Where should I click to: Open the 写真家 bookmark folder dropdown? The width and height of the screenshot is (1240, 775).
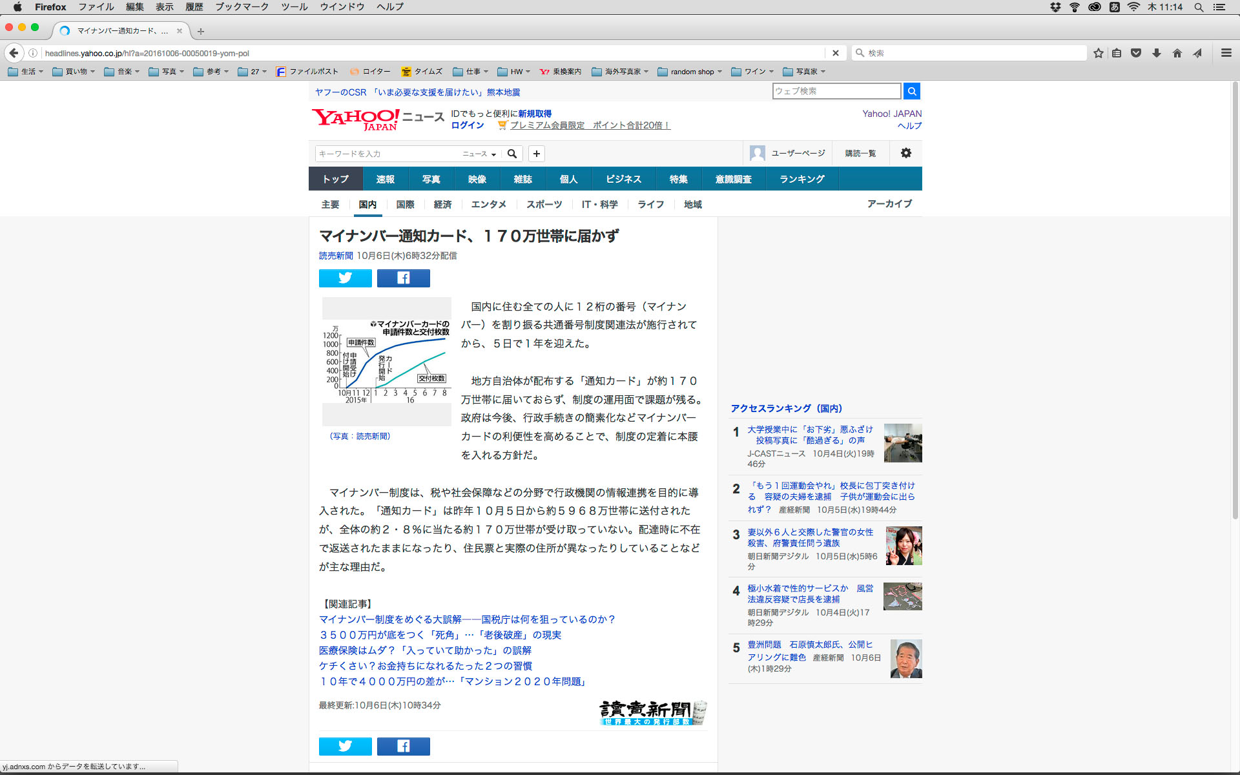[x=804, y=72]
